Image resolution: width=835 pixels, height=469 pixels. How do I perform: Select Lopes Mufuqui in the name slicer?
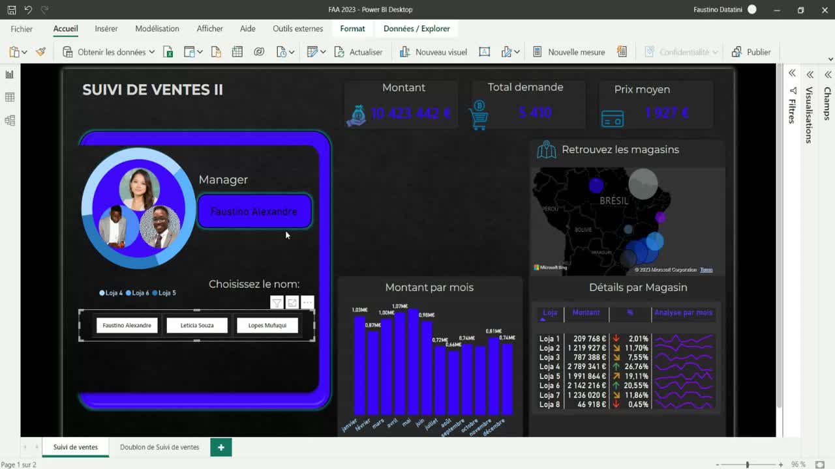[267, 325]
